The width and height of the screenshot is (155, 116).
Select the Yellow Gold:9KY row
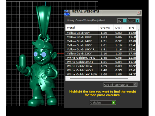tap(100, 33)
